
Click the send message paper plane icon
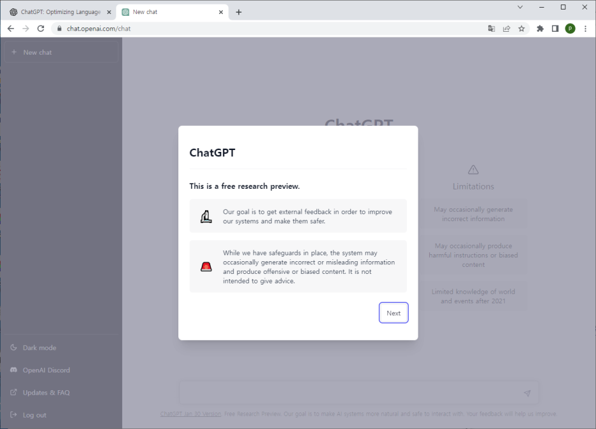527,393
